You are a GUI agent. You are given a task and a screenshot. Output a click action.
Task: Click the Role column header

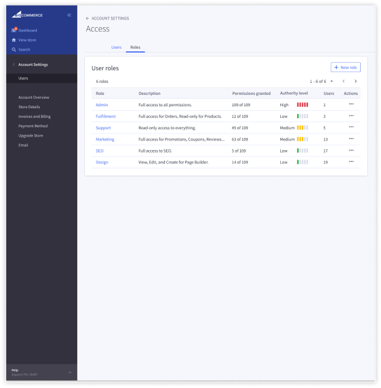(x=100, y=93)
